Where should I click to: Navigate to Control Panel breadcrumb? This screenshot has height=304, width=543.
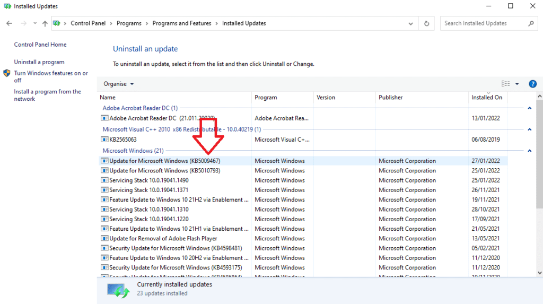88,23
